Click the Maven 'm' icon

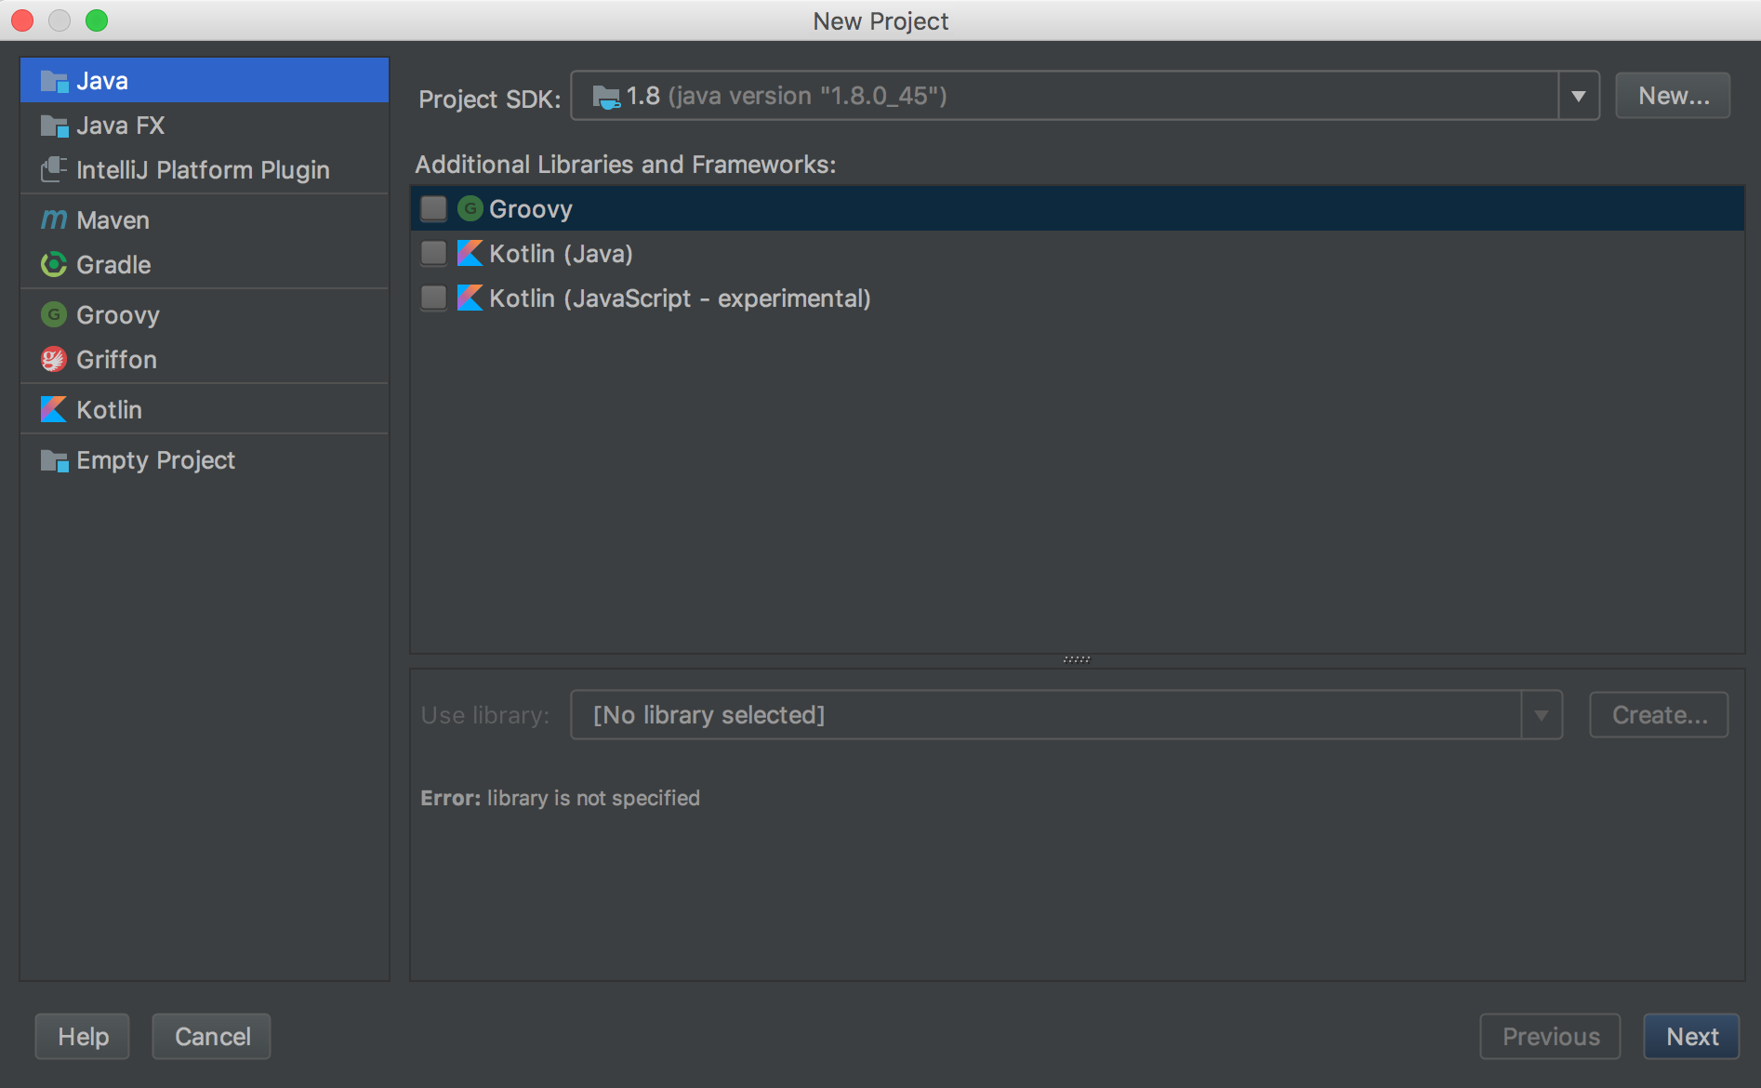(54, 220)
